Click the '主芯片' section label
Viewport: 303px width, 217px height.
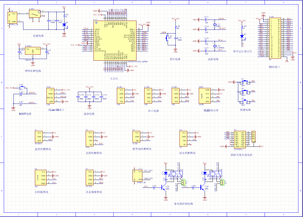point(114,79)
